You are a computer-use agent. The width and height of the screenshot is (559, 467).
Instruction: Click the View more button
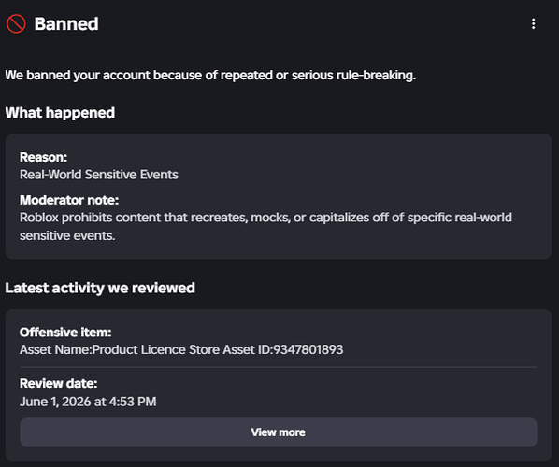(278, 432)
